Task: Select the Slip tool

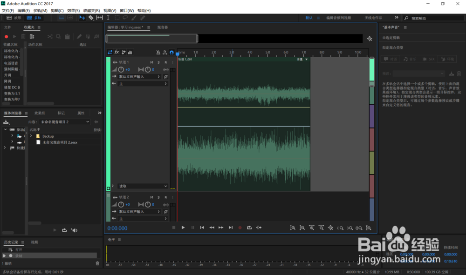Action: 100,18
